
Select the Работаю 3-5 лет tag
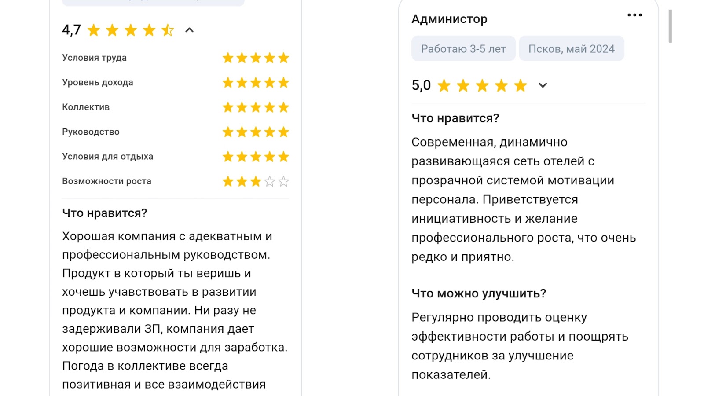point(463,48)
